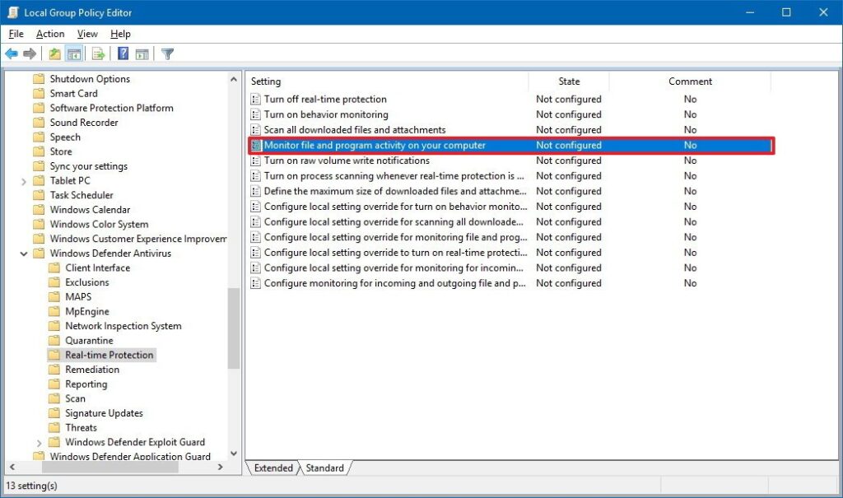Select the Sync your settings tree item
Image resolution: width=843 pixels, height=498 pixels.
point(89,166)
